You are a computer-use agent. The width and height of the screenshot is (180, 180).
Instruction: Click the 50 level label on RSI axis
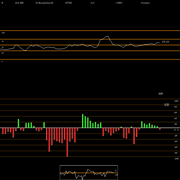point(3,47)
